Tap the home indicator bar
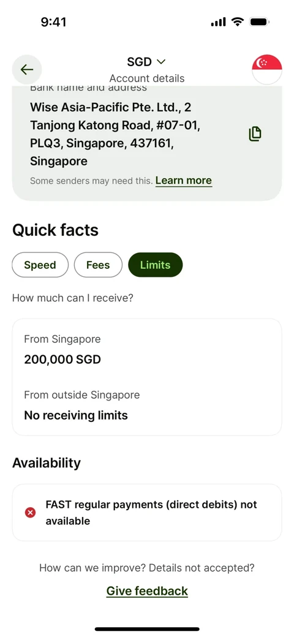Viewport: 294px width, 637px height. coord(147,629)
